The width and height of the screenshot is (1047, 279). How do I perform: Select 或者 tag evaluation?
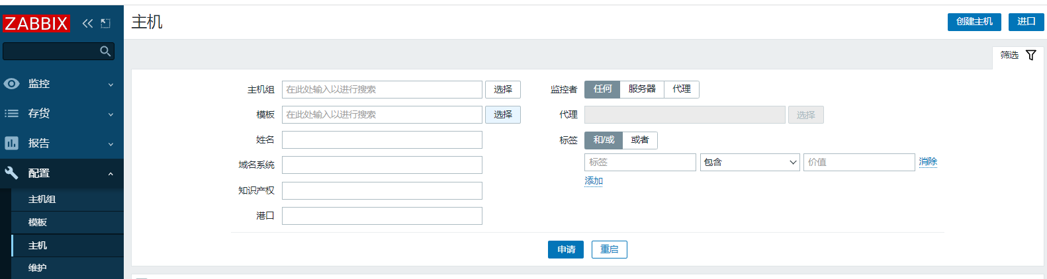[640, 140]
